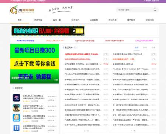Click the white carousel indicator dot
Screen dimensions: 166x134
tap(56, 80)
